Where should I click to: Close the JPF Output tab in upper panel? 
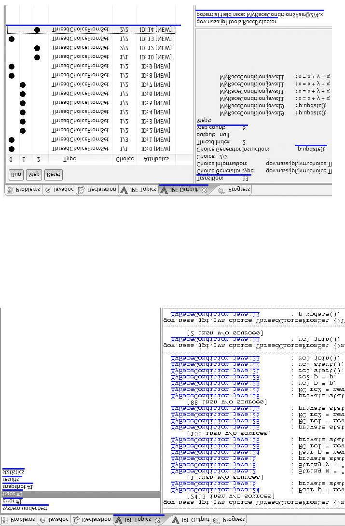coord(204,190)
